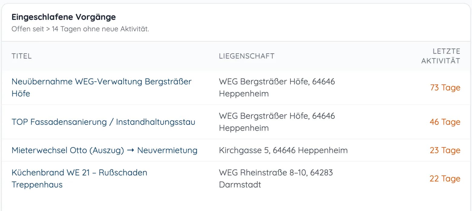Open Neuübernahme WEG-Verwaltung Bergsträßer Höfe
472x211 pixels.
tap(102, 87)
